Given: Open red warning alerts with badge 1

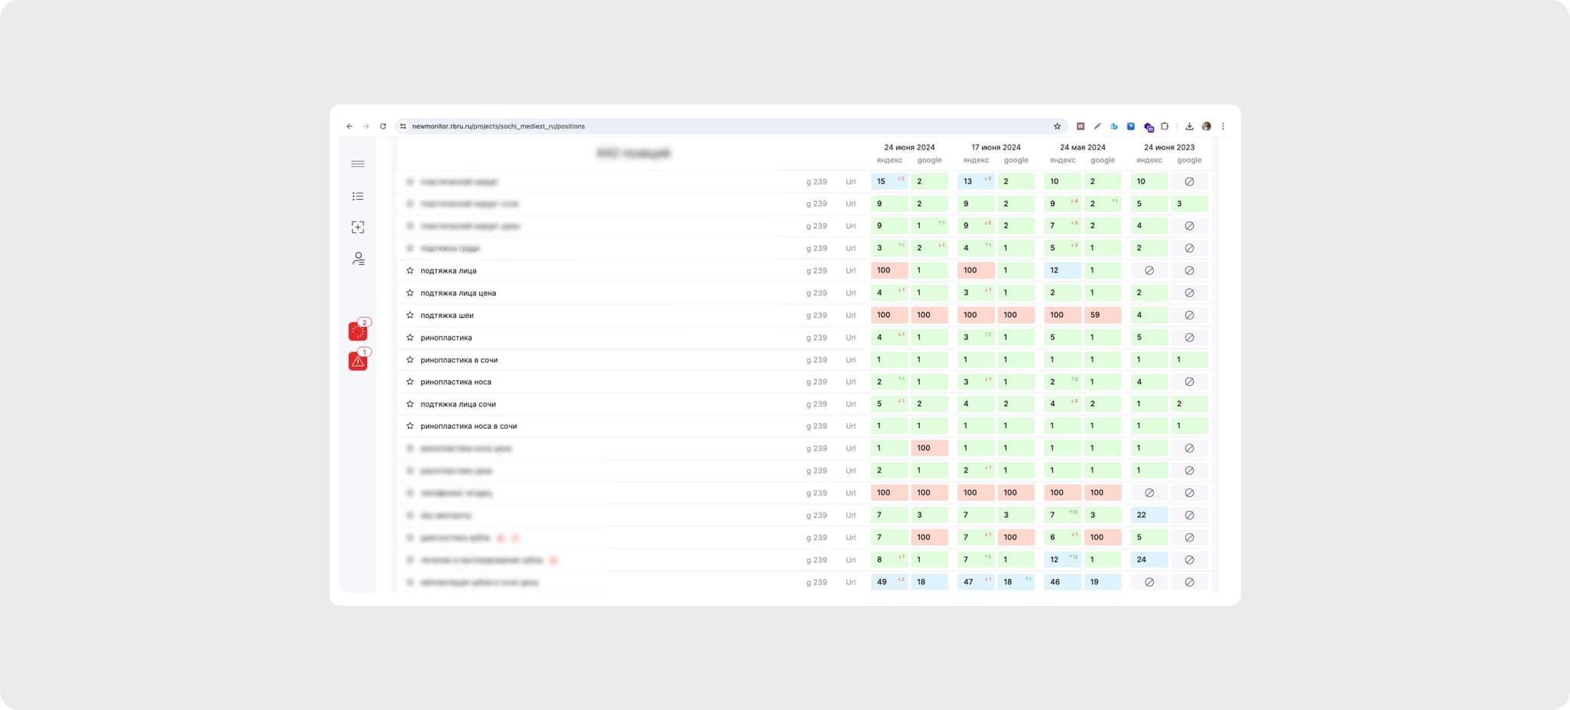Looking at the screenshot, I should click(x=357, y=361).
